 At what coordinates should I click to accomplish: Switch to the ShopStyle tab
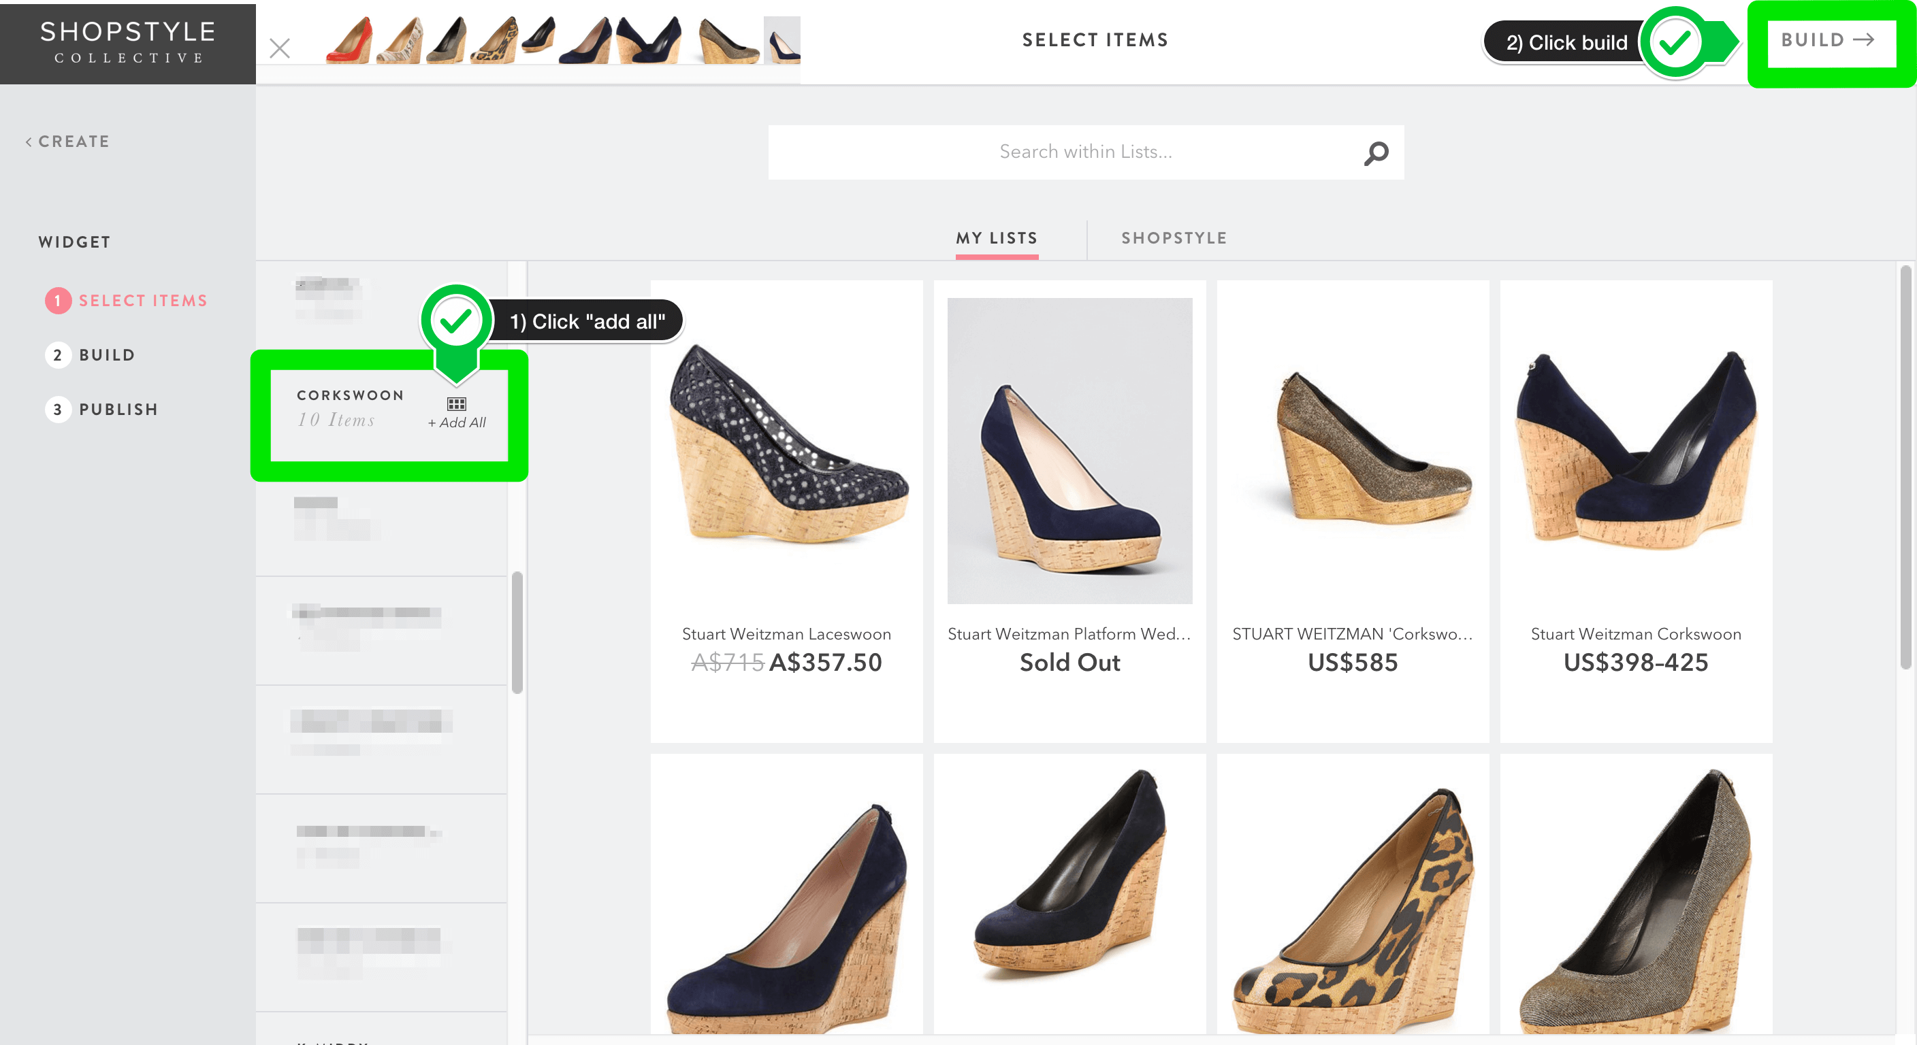coord(1174,238)
